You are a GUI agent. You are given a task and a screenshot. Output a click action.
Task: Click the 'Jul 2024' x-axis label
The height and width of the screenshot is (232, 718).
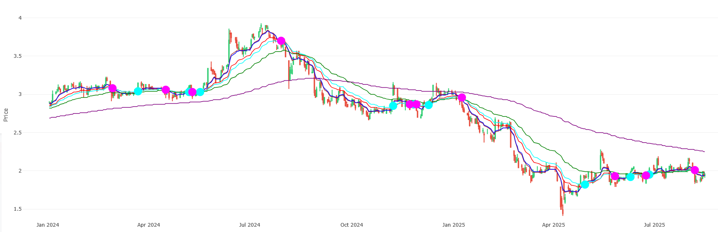pyautogui.click(x=250, y=225)
